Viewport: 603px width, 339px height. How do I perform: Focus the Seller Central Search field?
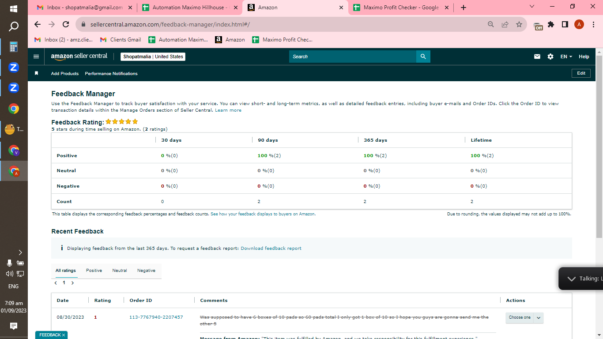pos(353,56)
